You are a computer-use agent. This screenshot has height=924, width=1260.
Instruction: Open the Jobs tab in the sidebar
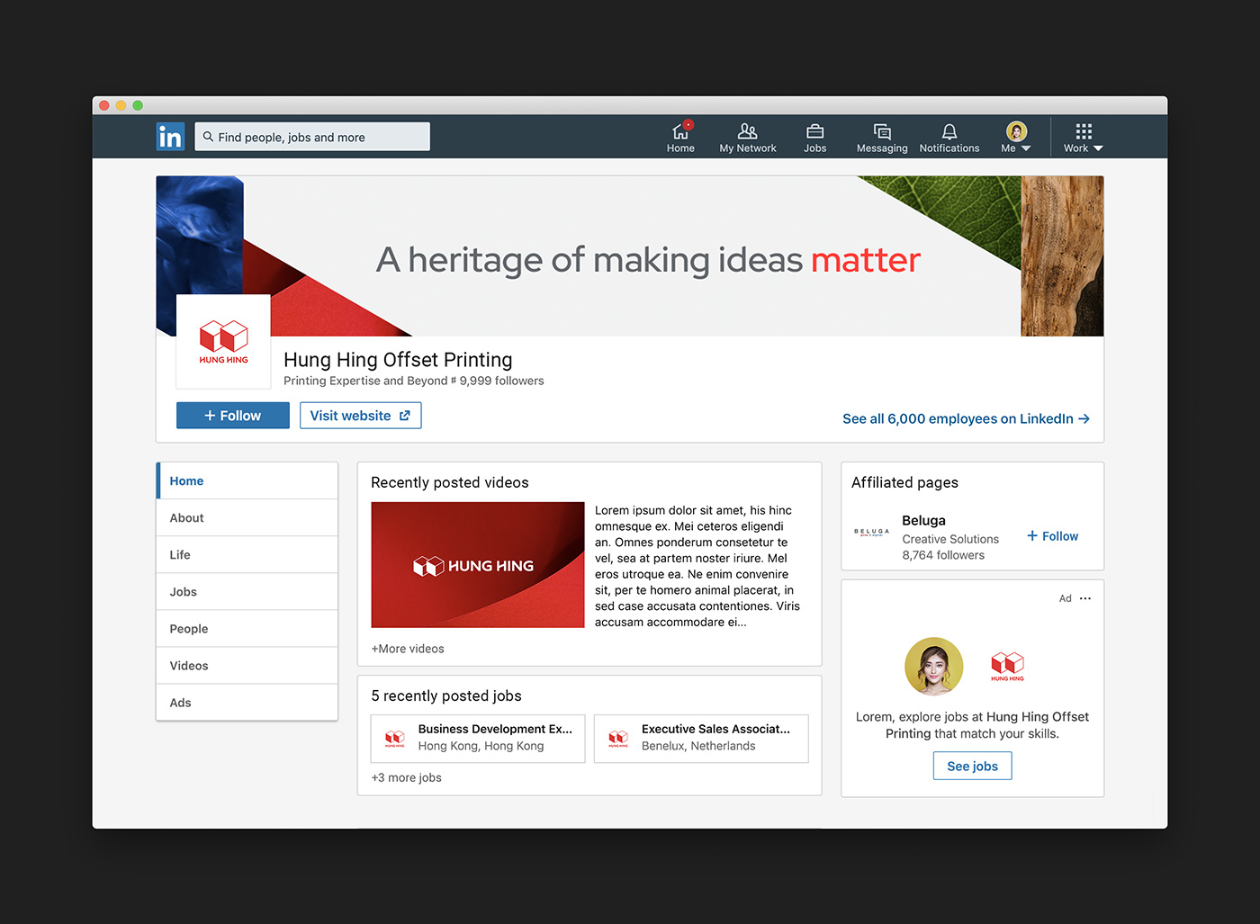(247, 592)
